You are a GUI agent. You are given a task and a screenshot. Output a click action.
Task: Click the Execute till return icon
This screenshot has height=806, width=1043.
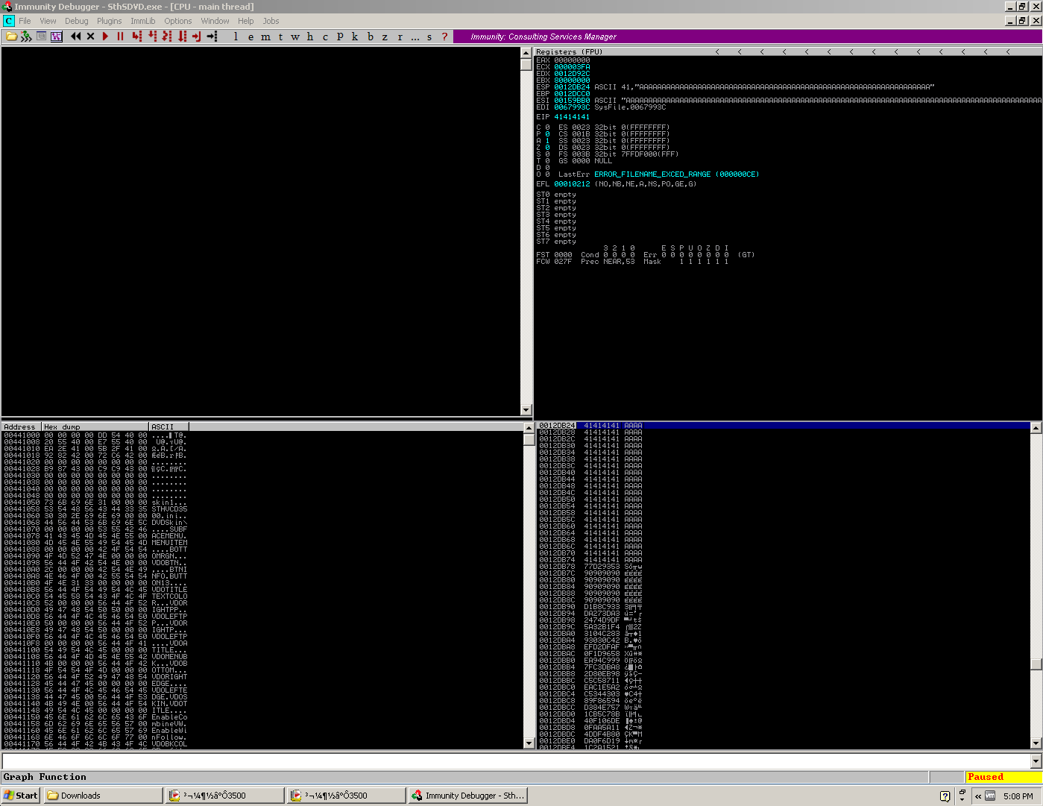pyautogui.click(x=197, y=36)
